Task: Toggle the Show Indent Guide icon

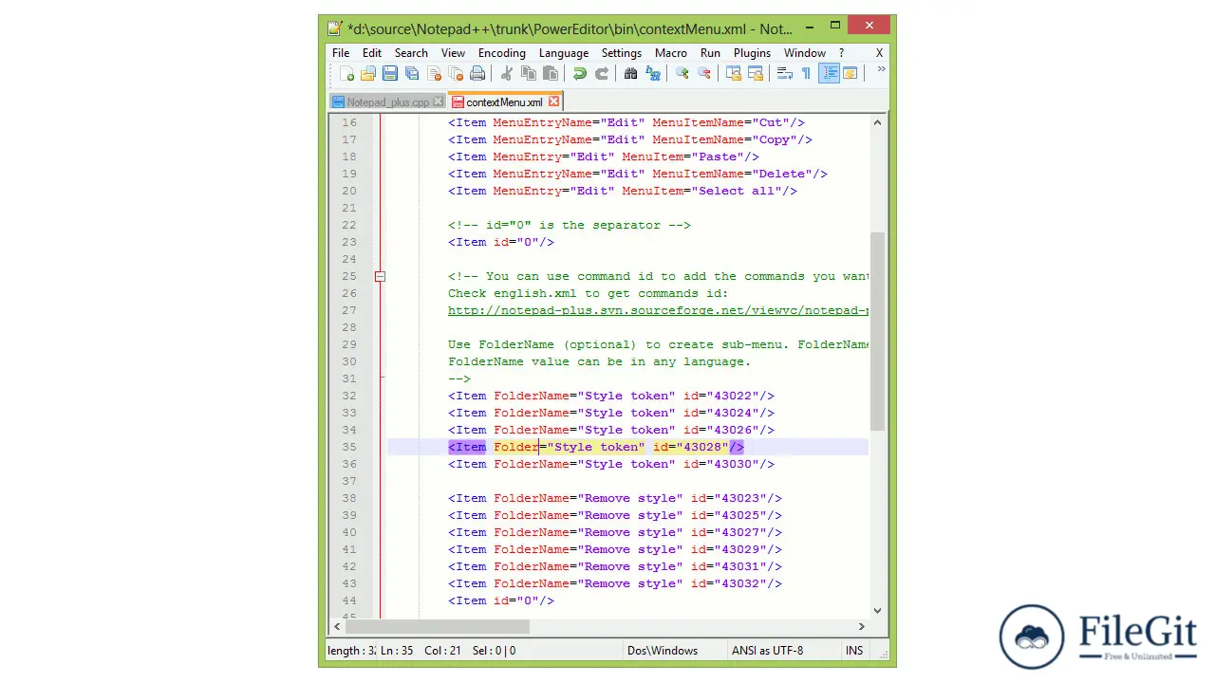Action: pyautogui.click(x=829, y=73)
